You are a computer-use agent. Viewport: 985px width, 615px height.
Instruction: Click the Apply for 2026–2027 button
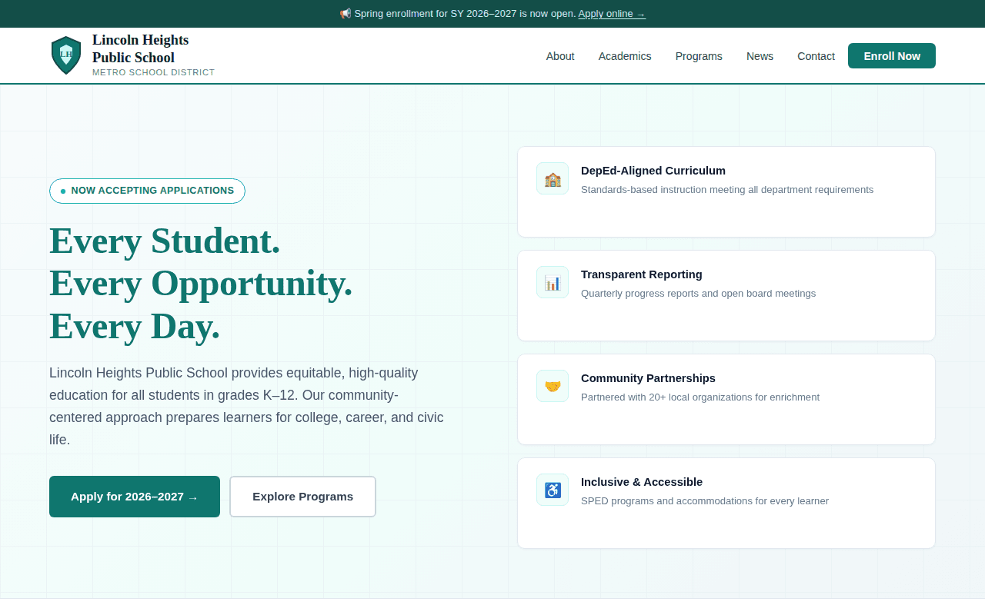[135, 496]
